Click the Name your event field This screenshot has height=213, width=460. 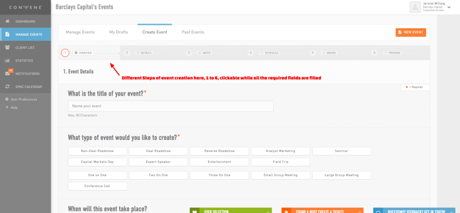click(x=171, y=106)
